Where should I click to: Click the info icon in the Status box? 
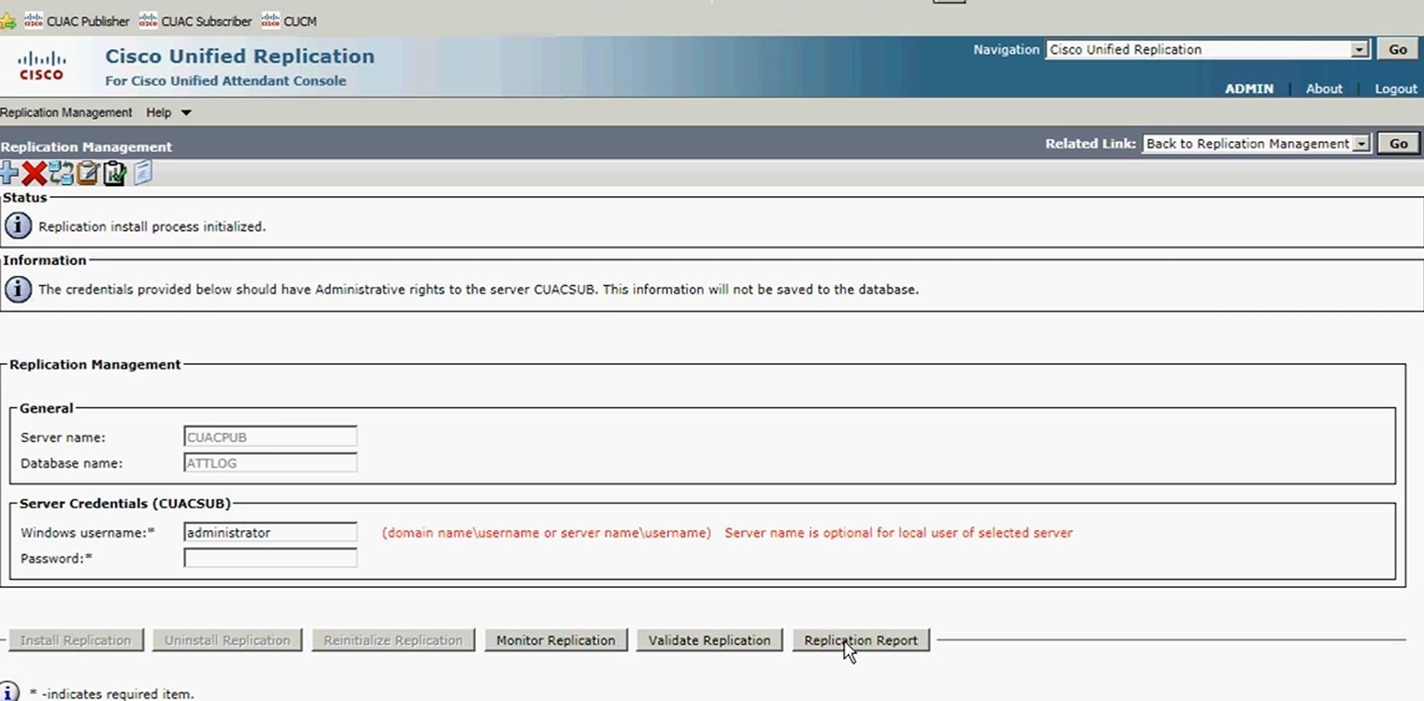pyautogui.click(x=18, y=225)
